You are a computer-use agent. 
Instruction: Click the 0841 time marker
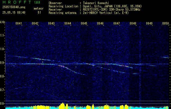click(x=19, y=23)
